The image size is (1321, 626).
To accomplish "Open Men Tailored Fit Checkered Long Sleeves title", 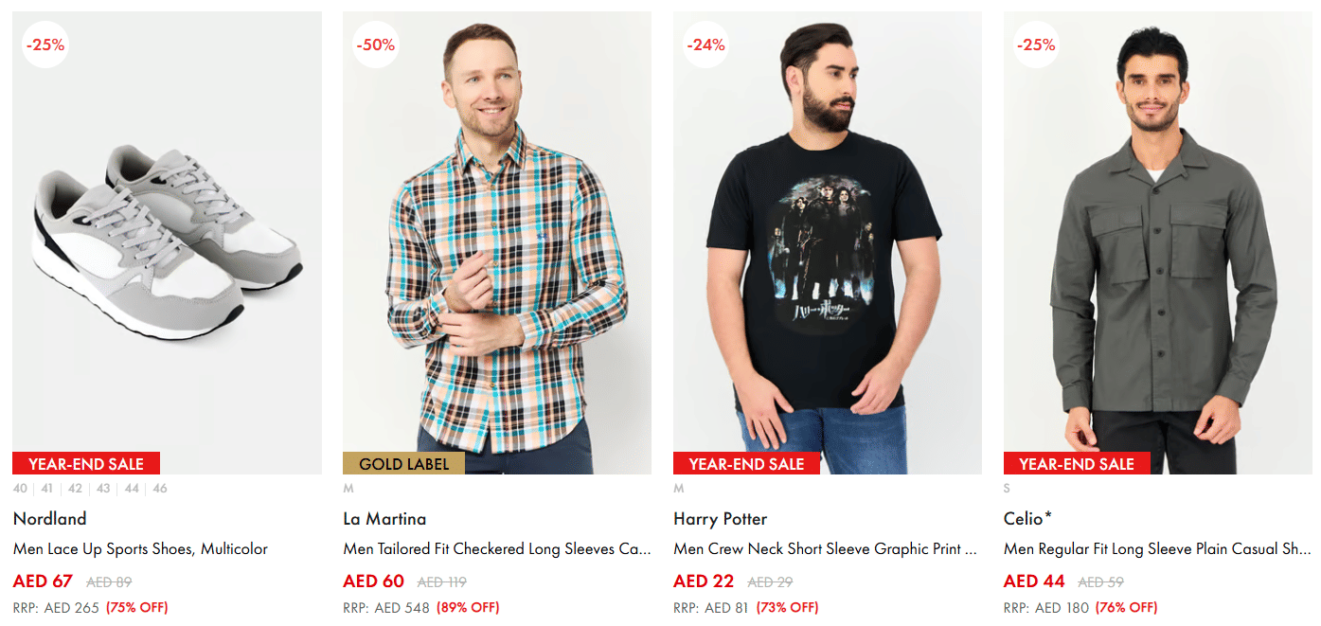I will pyautogui.click(x=497, y=549).
